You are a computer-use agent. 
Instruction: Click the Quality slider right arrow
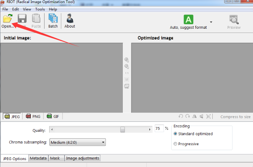tap(150, 129)
